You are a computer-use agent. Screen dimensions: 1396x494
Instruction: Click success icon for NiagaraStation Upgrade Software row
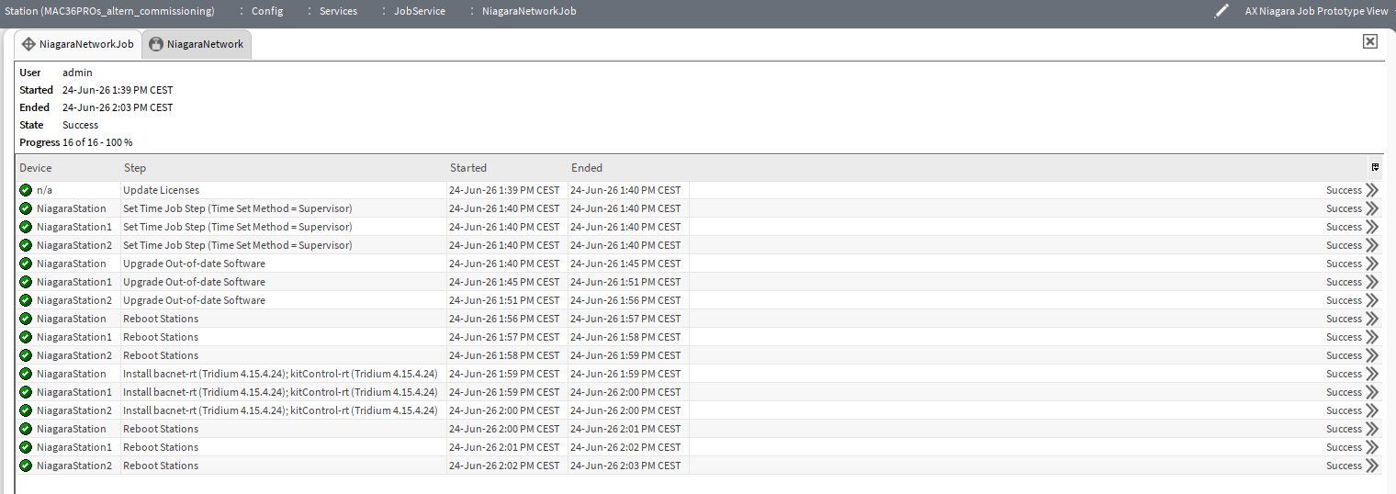coord(26,264)
